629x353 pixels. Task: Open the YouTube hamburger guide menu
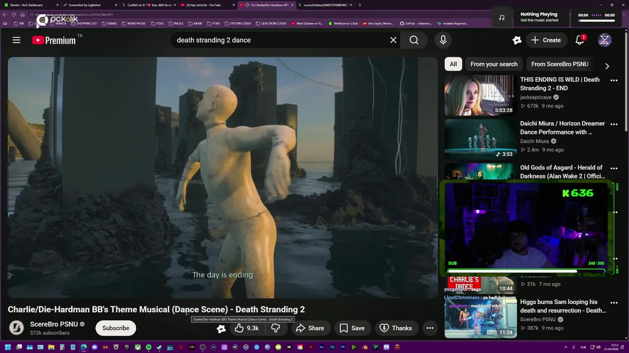(16, 40)
